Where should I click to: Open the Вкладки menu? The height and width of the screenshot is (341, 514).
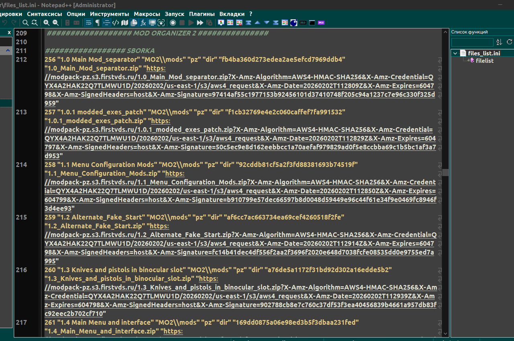pyautogui.click(x=232, y=14)
